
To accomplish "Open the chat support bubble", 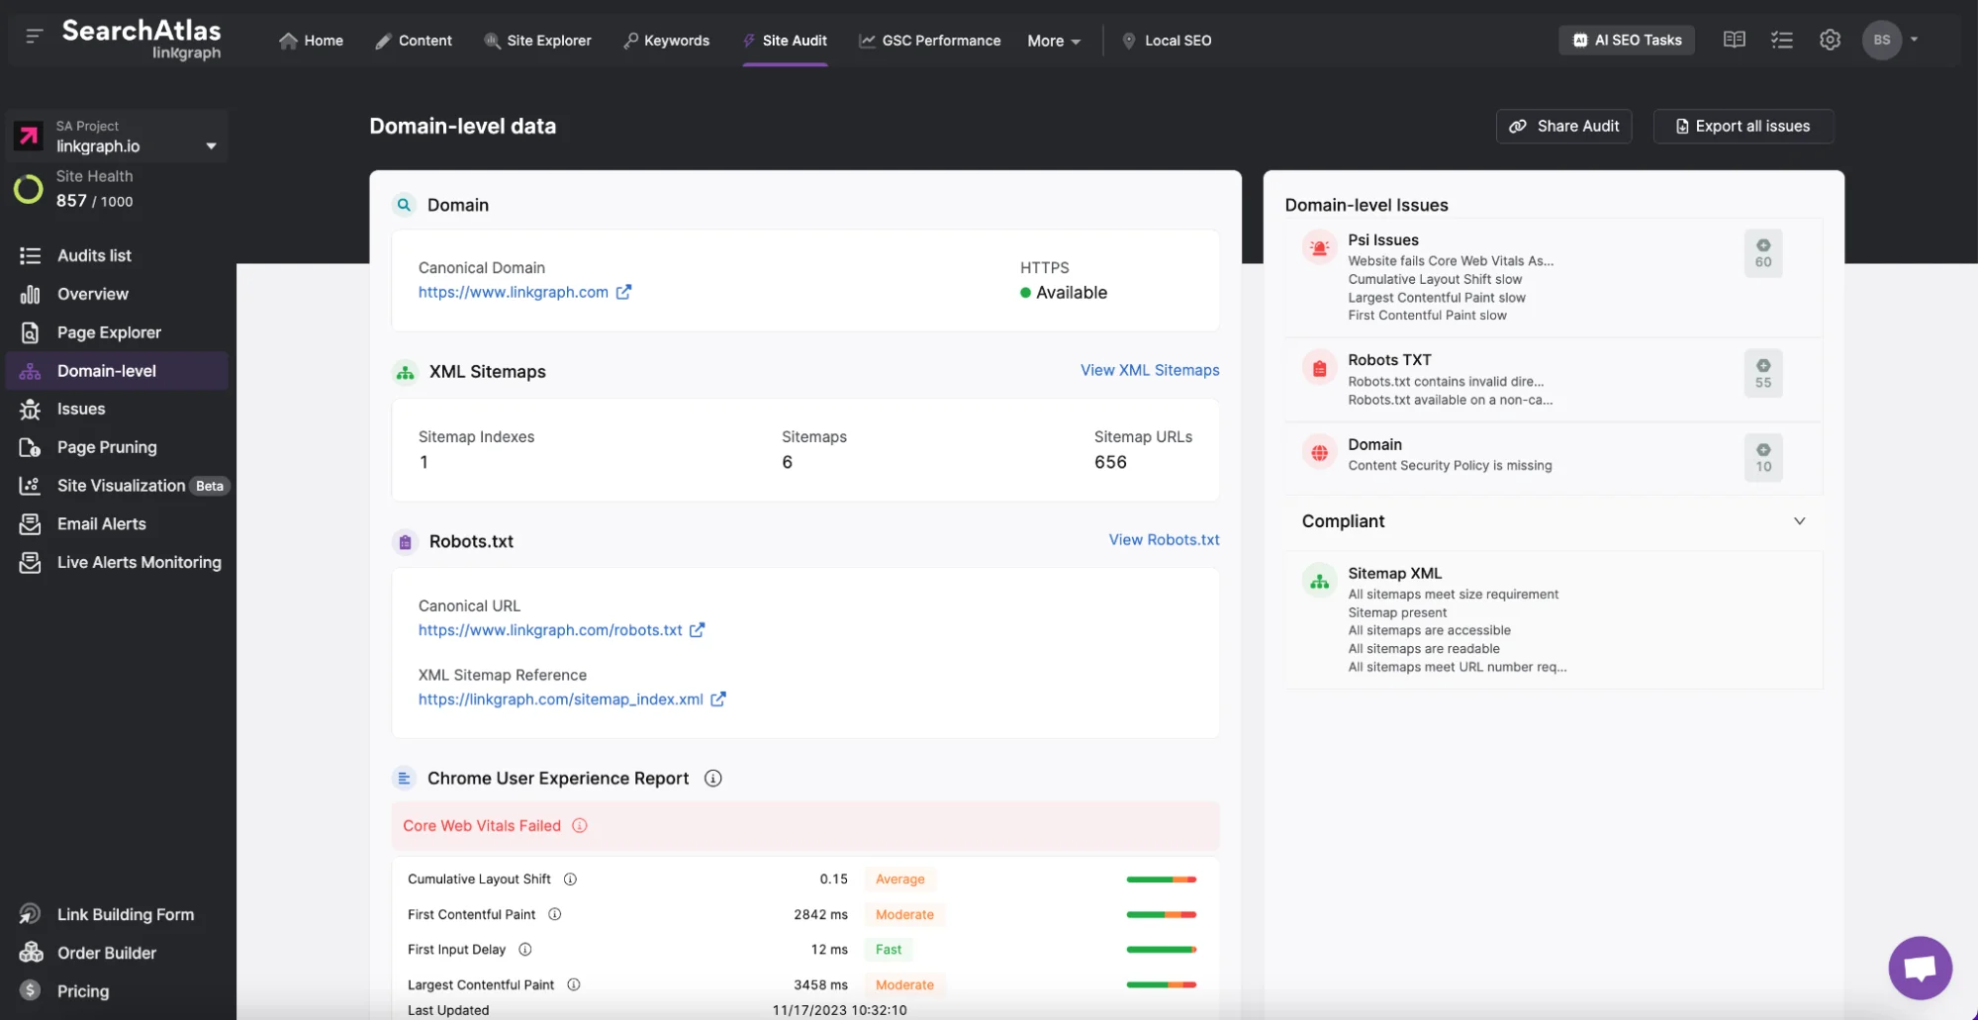I will point(1920,968).
